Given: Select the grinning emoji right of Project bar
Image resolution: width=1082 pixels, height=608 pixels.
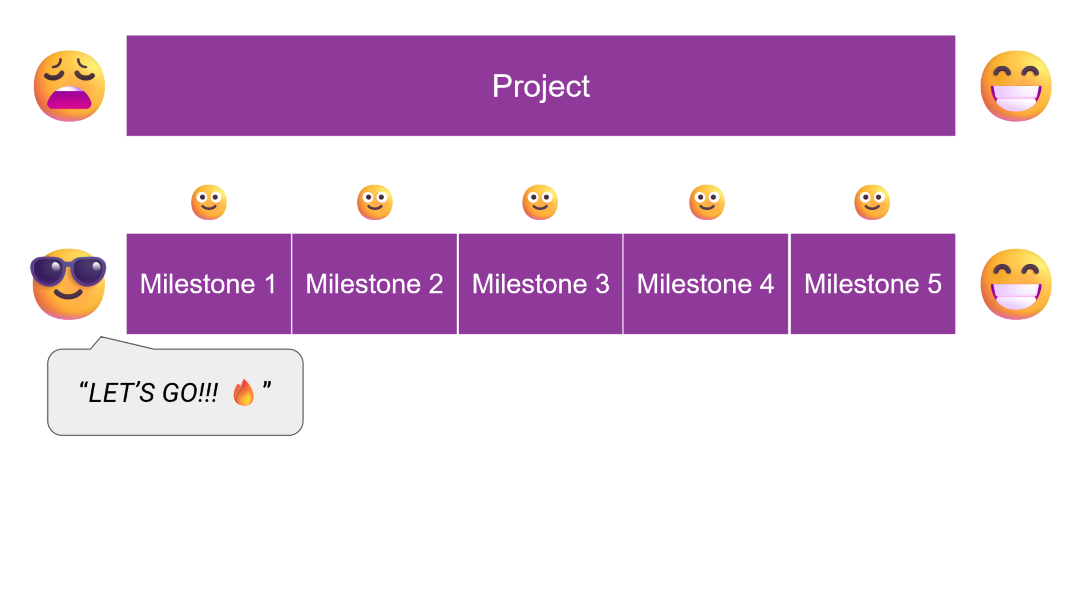Looking at the screenshot, I should (x=1016, y=86).
